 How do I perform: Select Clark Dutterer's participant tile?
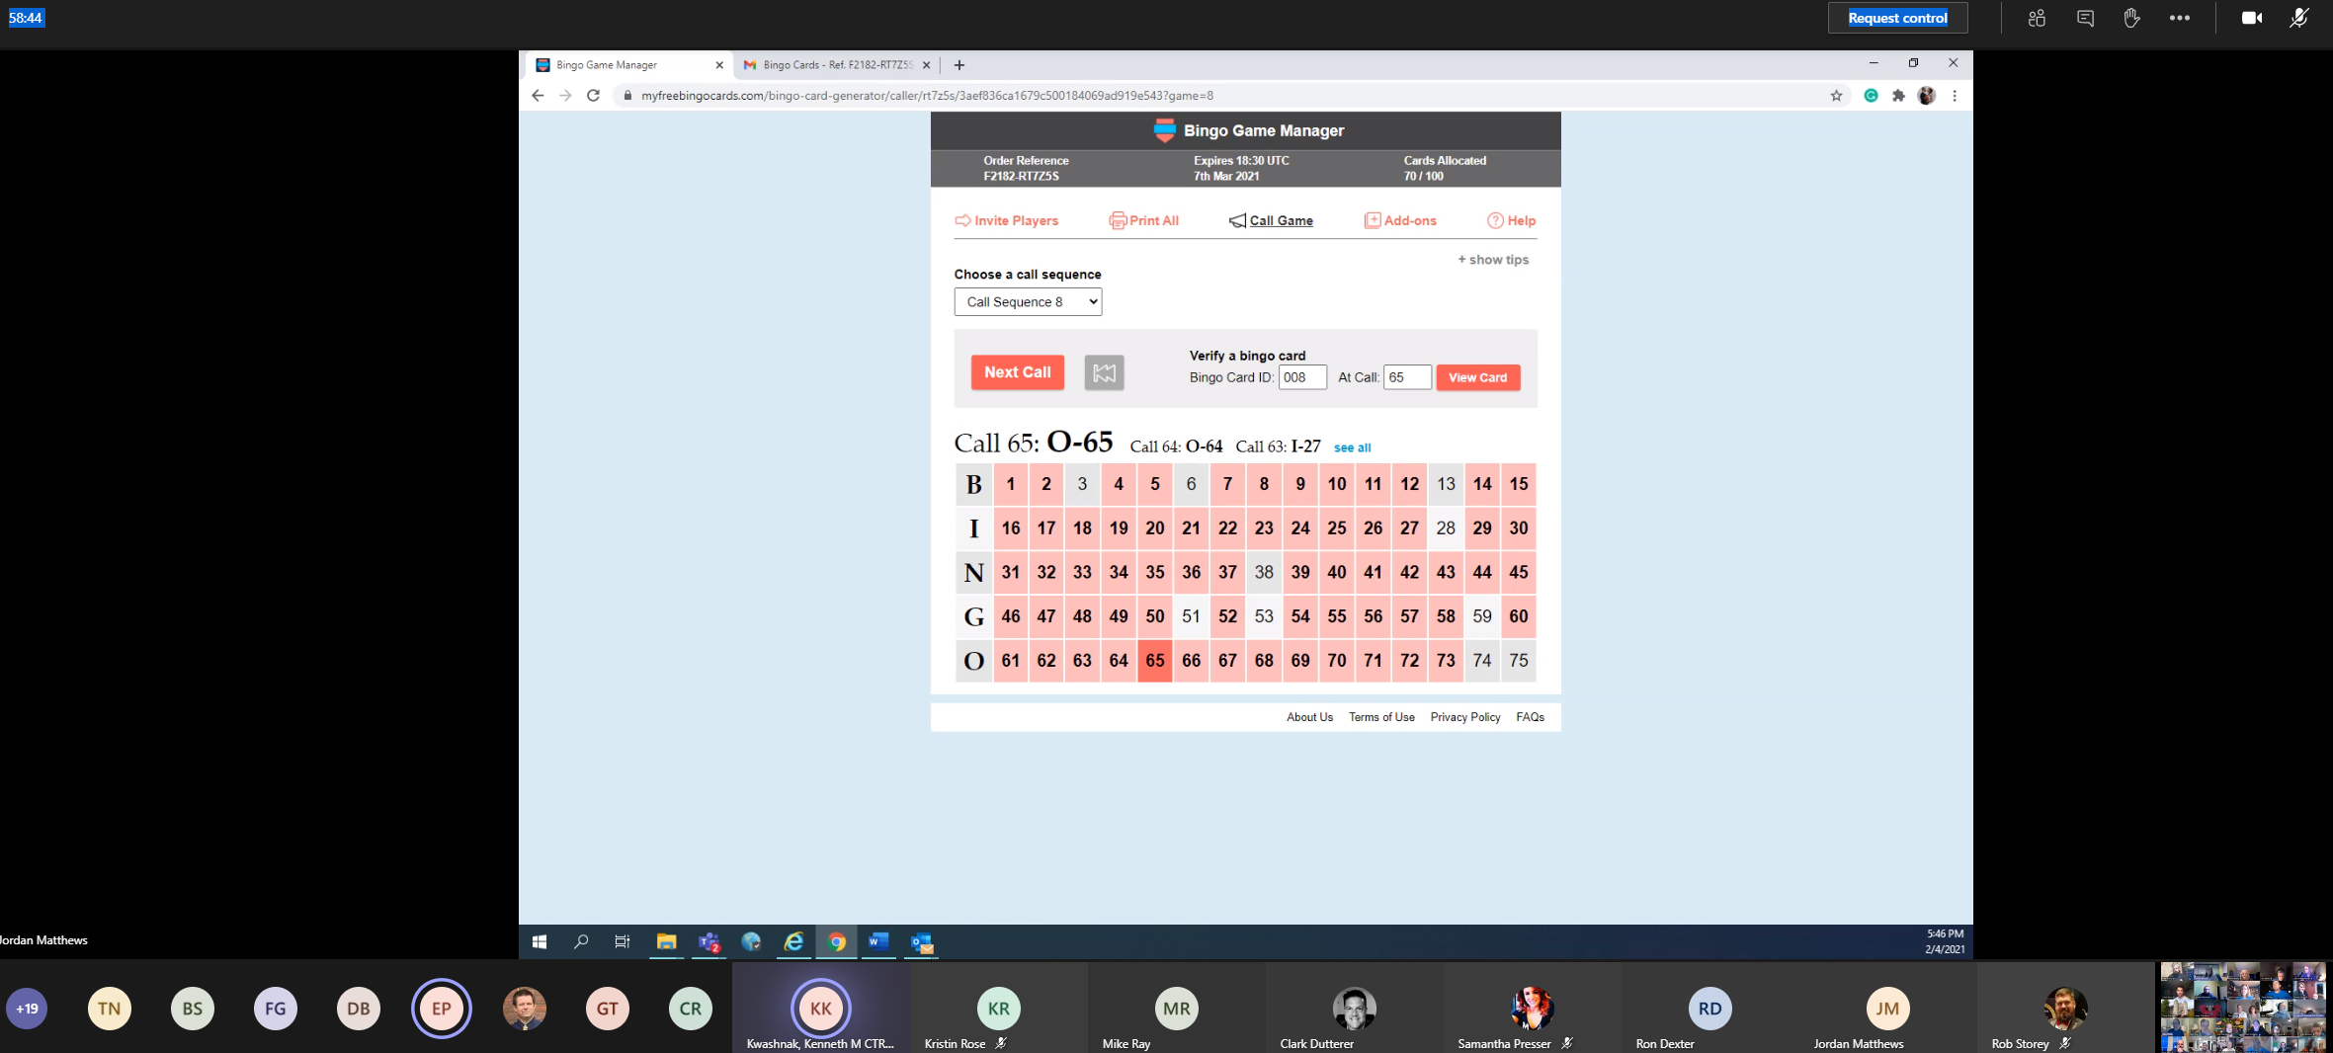pos(1354,1009)
